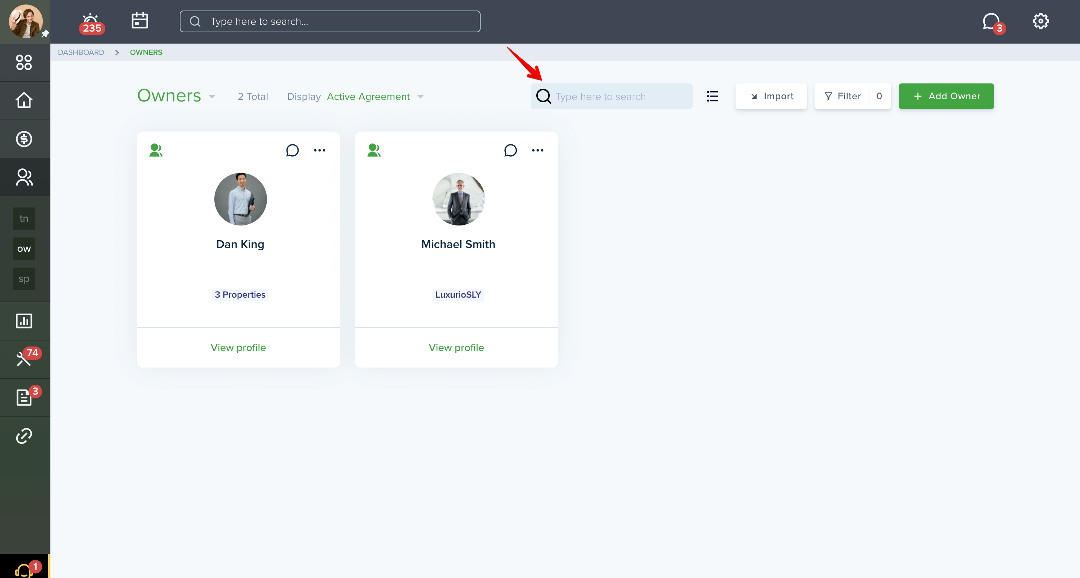Open Michael Smith's three-dot menu
Image resolution: width=1080 pixels, height=578 pixels.
click(x=537, y=150)
